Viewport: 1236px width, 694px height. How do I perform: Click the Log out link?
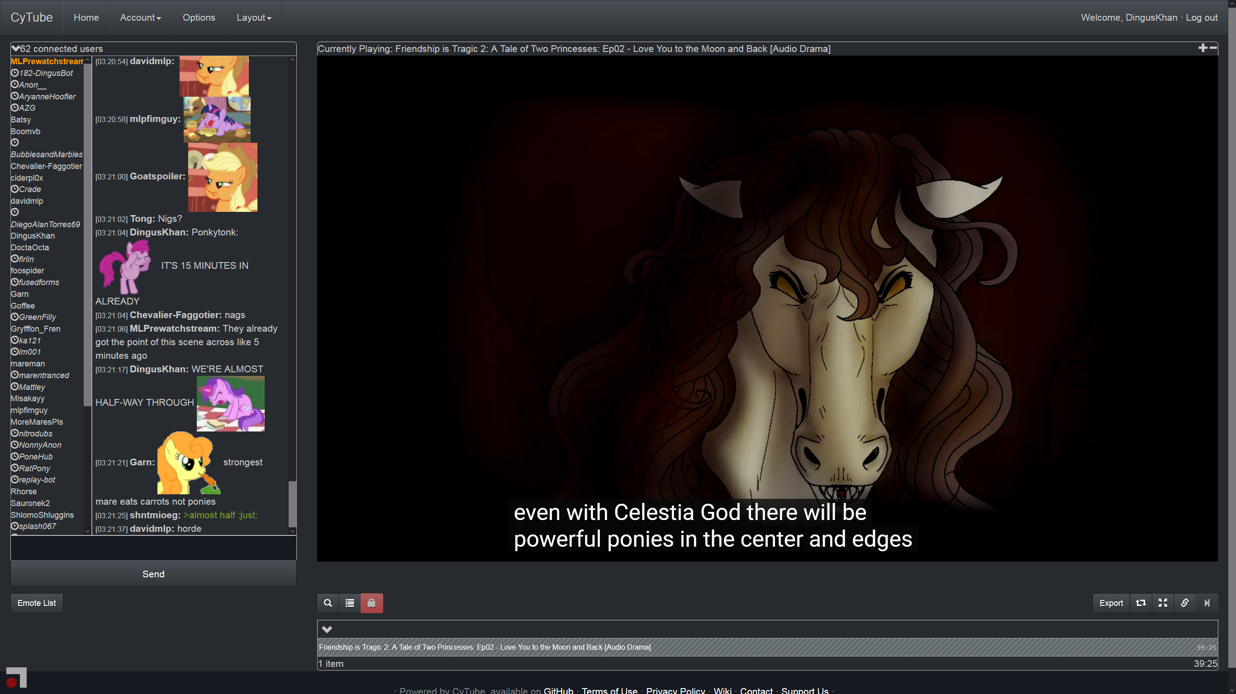1202,18
